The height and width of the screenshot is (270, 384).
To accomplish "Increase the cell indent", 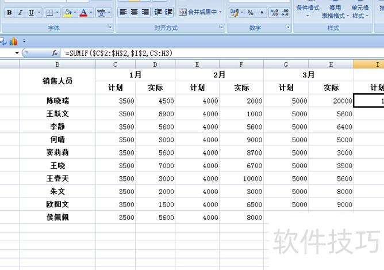I will point(168,12).
